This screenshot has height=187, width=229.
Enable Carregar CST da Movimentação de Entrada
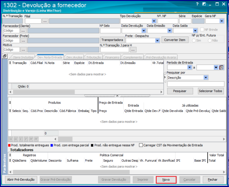click(x=141, y=145)
